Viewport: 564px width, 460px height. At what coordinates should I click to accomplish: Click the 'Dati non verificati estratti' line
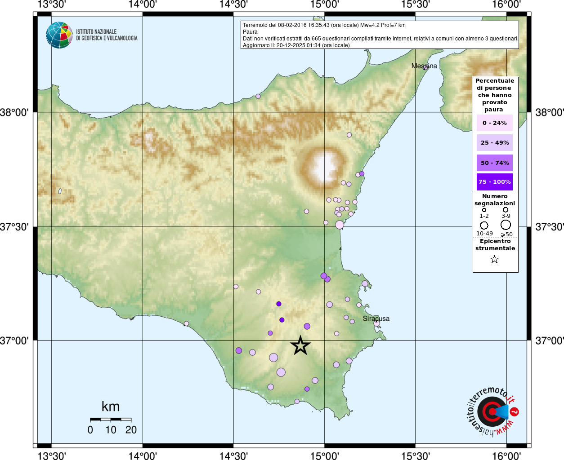tap(380, 39)
